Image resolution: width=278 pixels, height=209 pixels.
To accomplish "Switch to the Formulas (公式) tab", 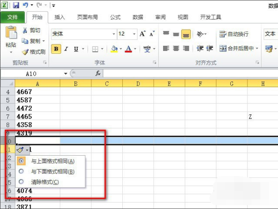I will 115,17.
